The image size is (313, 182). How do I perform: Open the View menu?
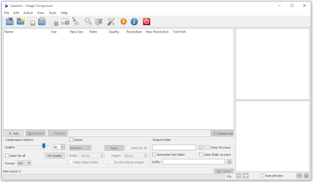tap(41, 13)
